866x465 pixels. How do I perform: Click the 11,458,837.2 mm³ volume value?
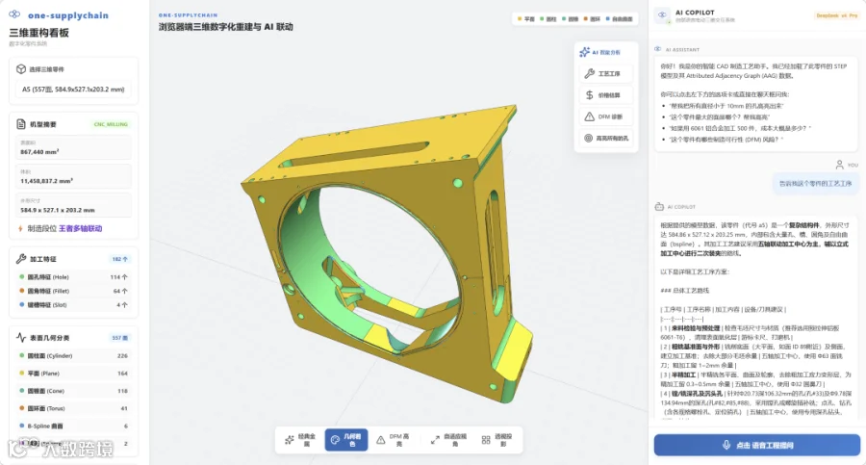pos(46,181)
